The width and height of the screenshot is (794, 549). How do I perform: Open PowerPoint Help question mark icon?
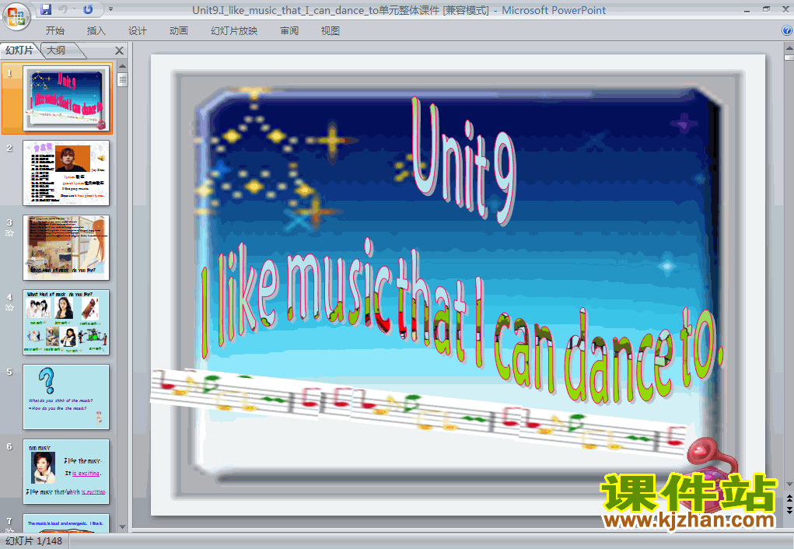tap(787, 30)
